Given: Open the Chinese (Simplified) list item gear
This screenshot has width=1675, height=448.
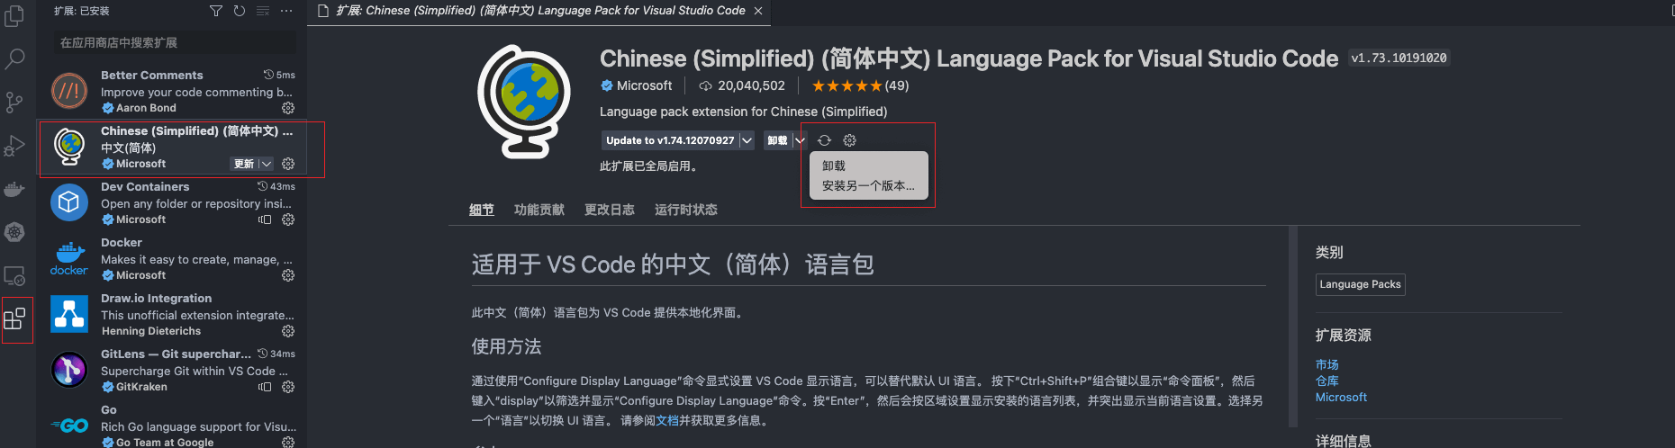Looking at the screenshot, I should click(288, 164).
